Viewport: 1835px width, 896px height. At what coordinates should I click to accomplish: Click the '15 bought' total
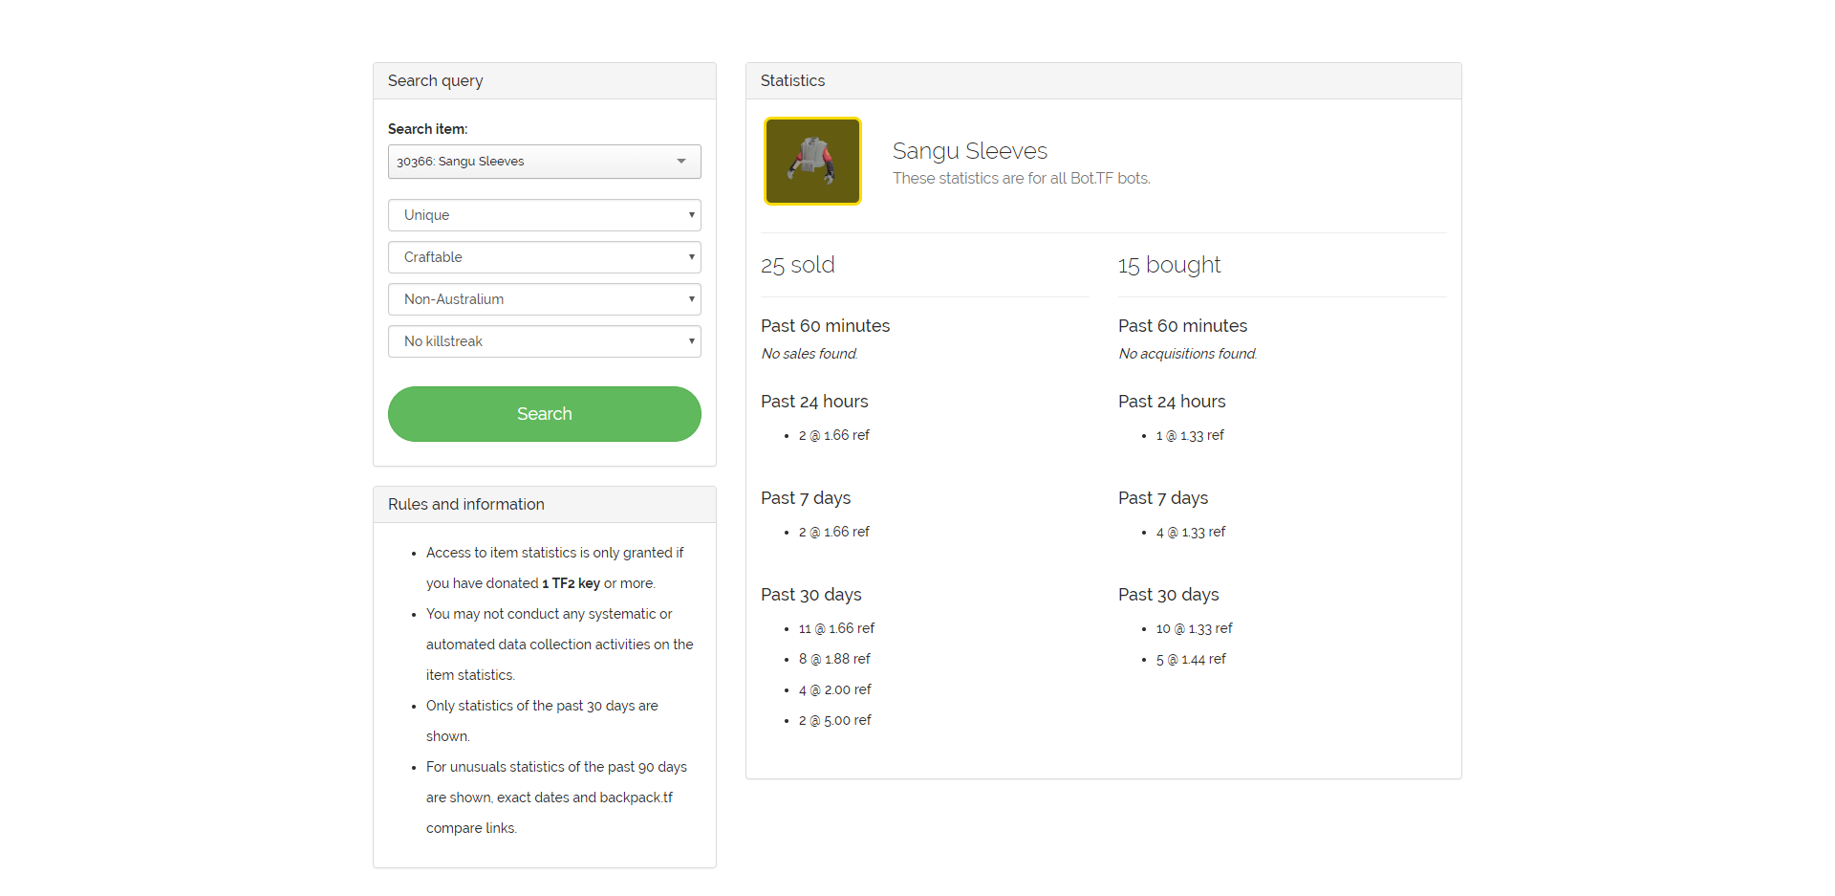[1170, 265]
